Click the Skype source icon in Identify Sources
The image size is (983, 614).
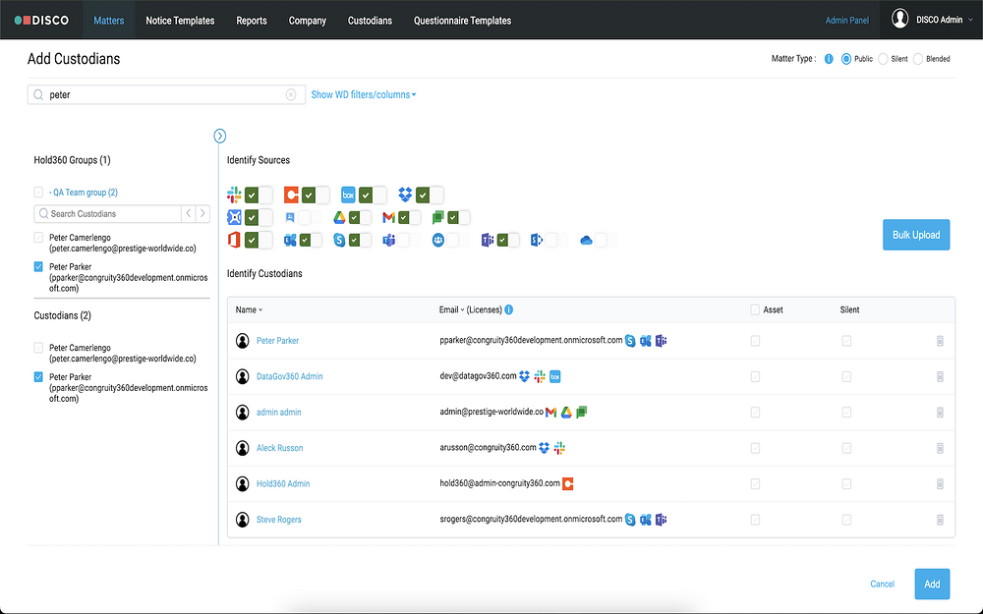(x=339, y=240)
